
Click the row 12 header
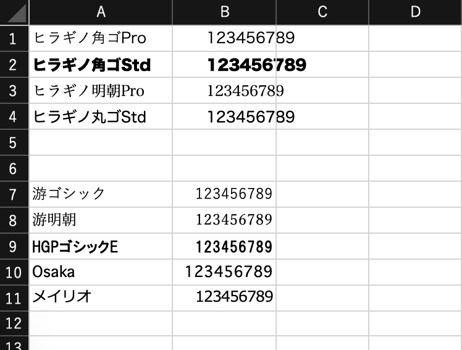[14, 323]
